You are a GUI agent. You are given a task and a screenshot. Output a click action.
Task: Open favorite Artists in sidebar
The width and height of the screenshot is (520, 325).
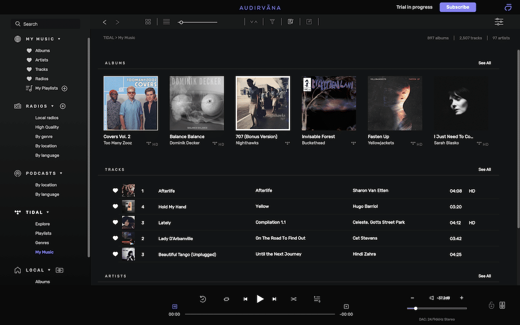point(42,60)
